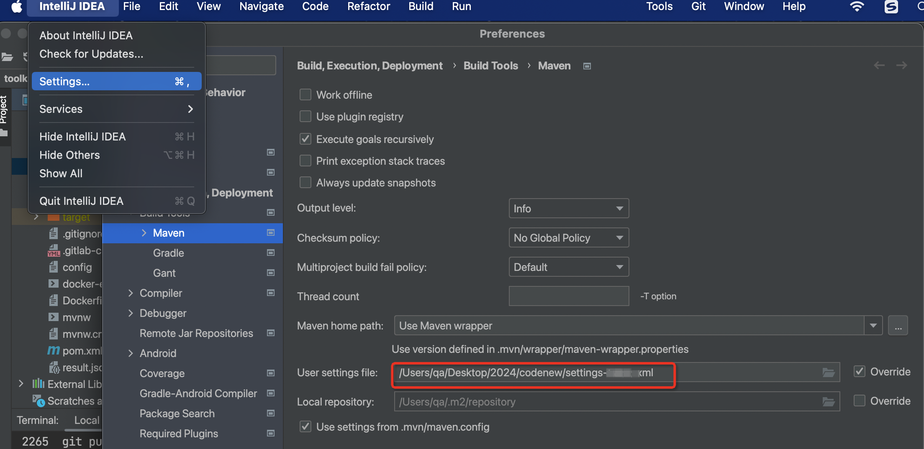Click project icon next to Gant row

pos(271,273)
